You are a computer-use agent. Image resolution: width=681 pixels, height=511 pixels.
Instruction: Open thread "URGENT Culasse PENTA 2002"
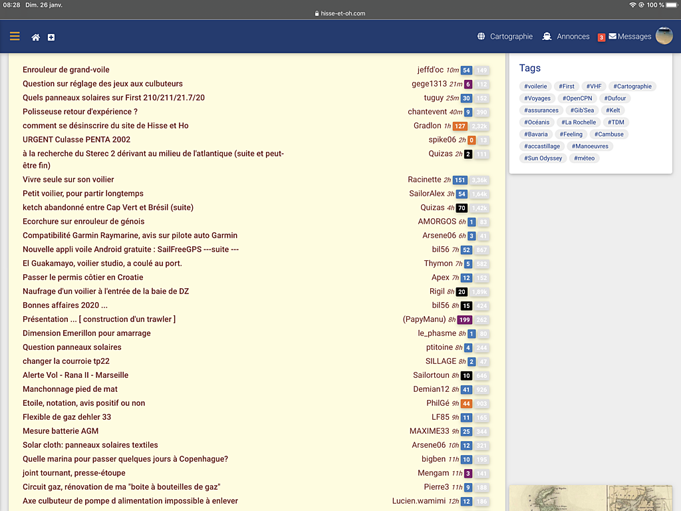coord(76,140)
